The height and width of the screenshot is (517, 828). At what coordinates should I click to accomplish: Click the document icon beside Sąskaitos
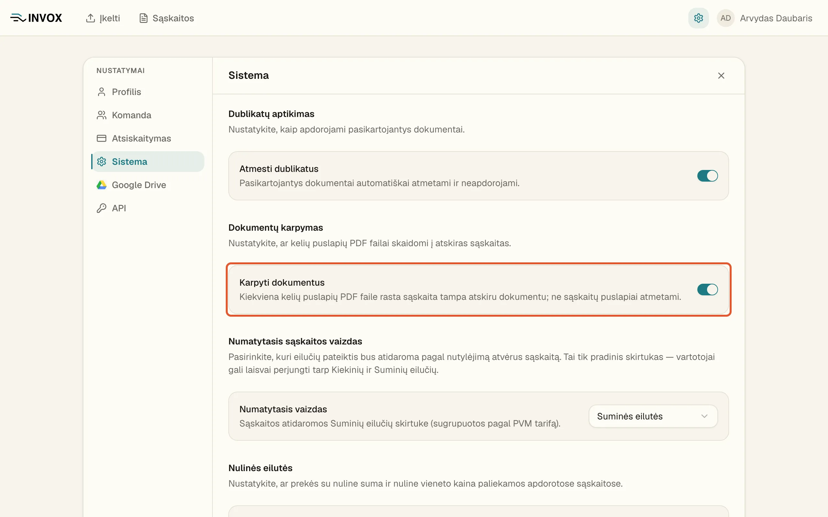143,18
